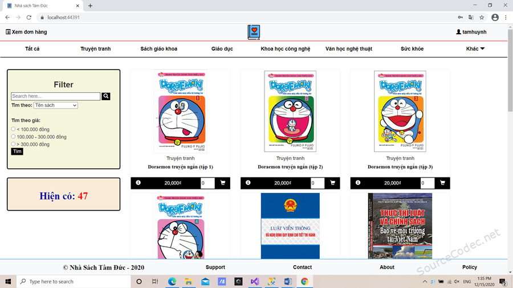Add Doraemon tập 2 to cart
Screen dimensions: 513x288
333,183
